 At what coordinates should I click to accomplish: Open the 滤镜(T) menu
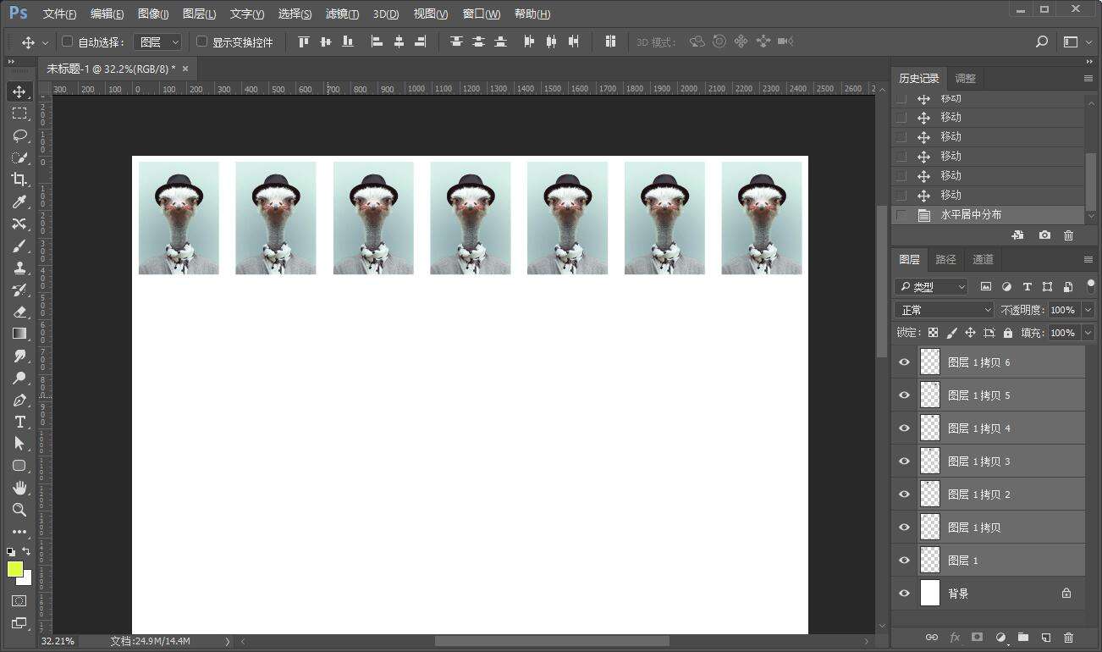click(x=342, y=14)
